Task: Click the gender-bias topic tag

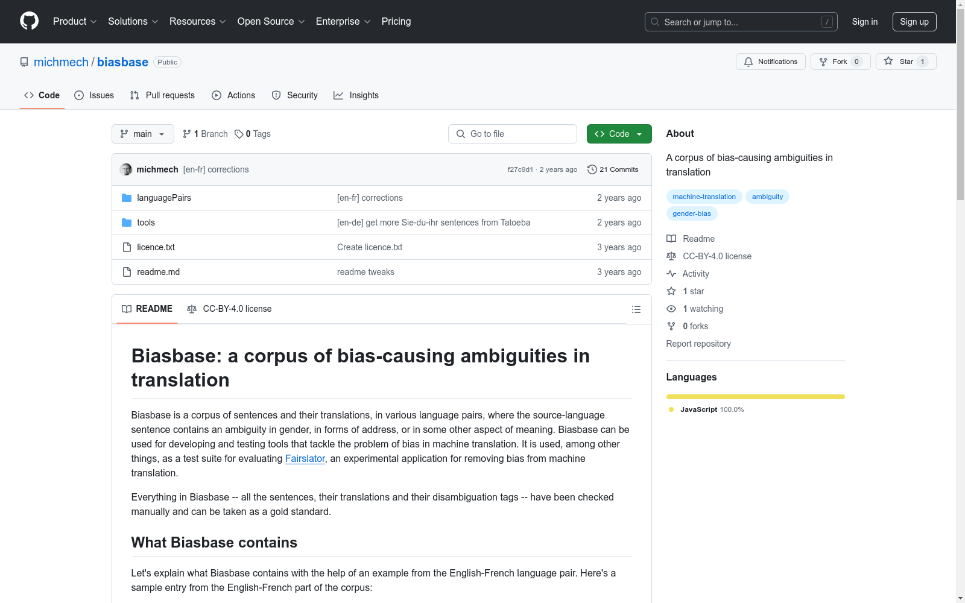Action: 692,213
